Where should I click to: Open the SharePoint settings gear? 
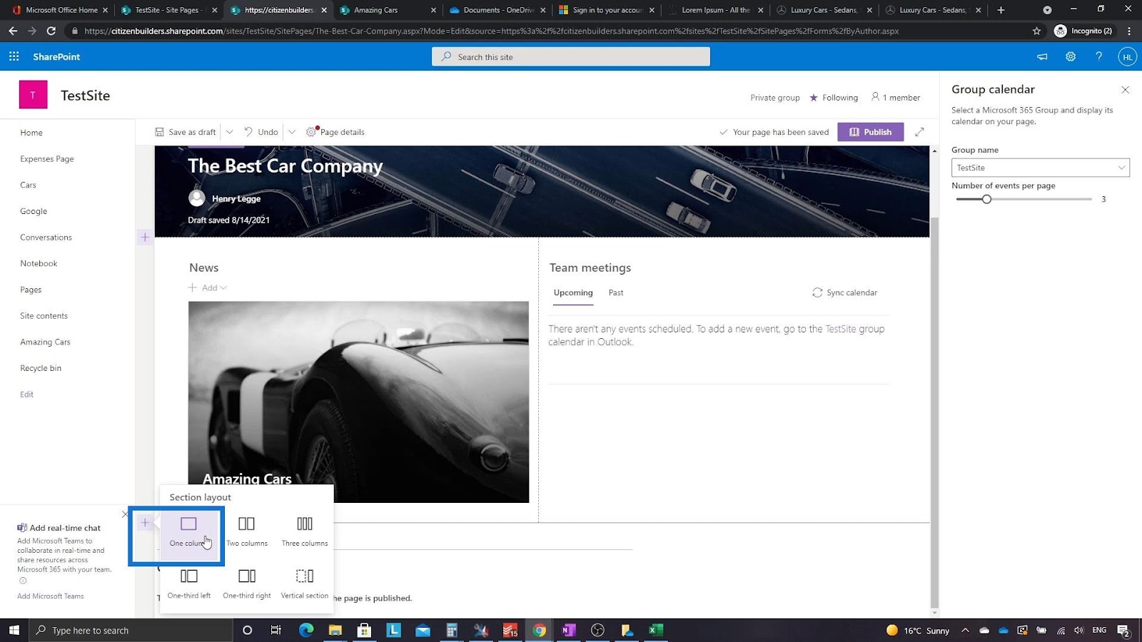click(x=1071, y=56)
